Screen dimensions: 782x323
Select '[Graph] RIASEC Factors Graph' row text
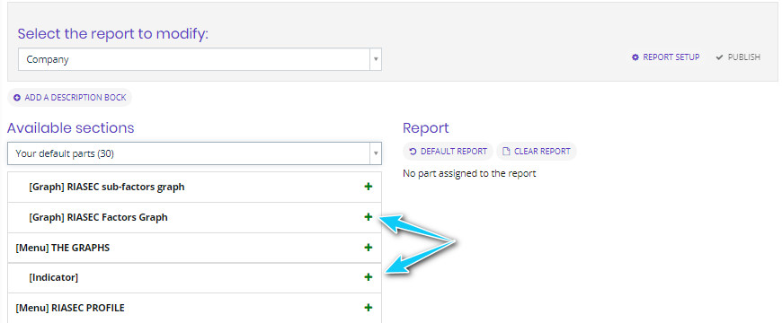tap(98, 217)
